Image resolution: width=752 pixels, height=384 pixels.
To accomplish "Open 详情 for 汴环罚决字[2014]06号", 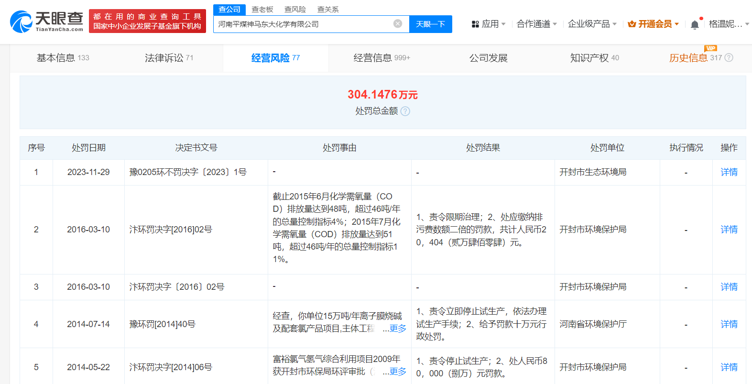I will pyautogui.click(x=729, y=367).
